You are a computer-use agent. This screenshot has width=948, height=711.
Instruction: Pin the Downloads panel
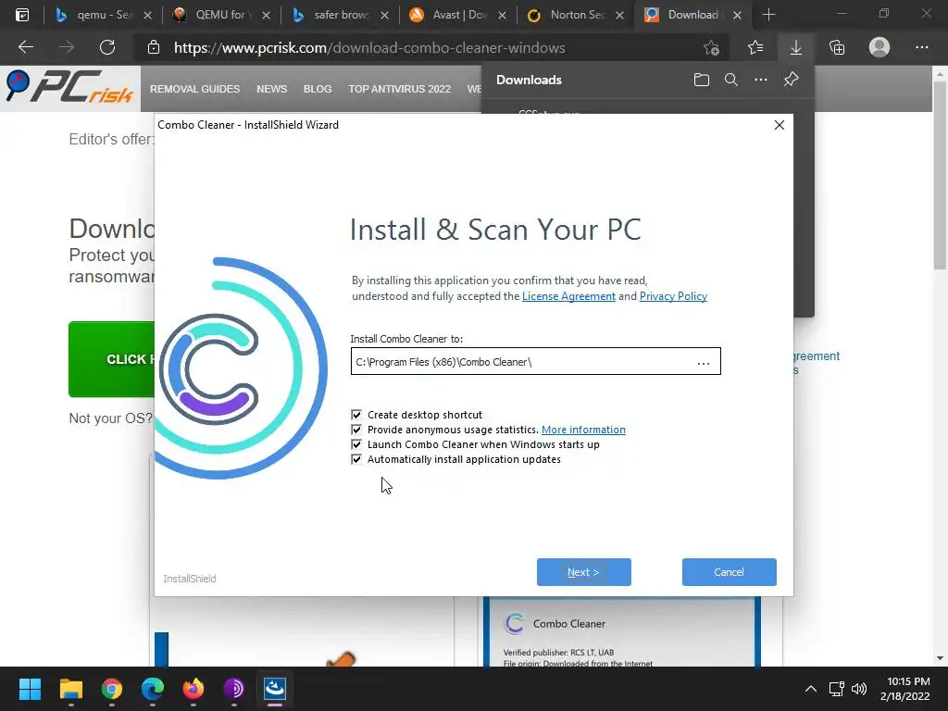click(791, 80)
